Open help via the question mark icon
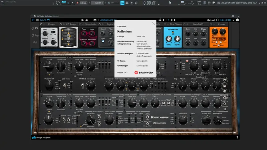The height and width of the screenshot is (150, 267). [237, 138]
